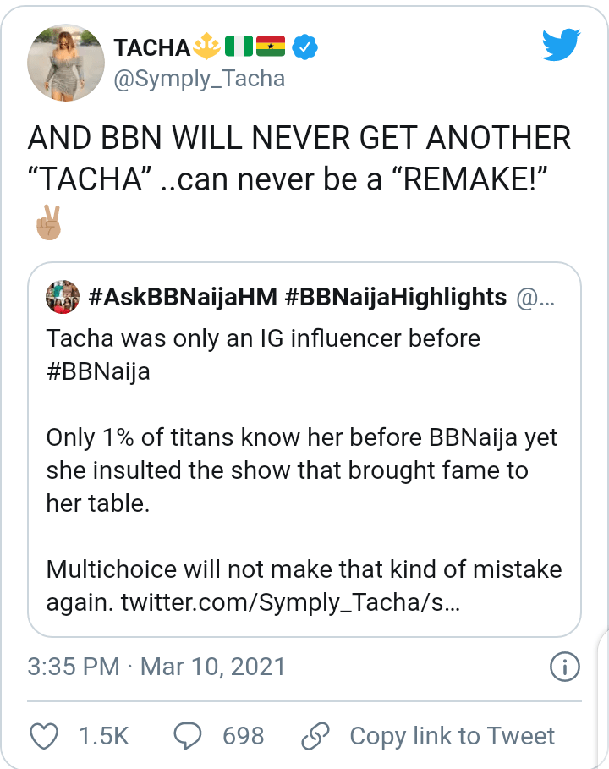This screenshot has height=769, width=609.
Task: Like the tweet with heart icon
Action: (x=43, y=736)
